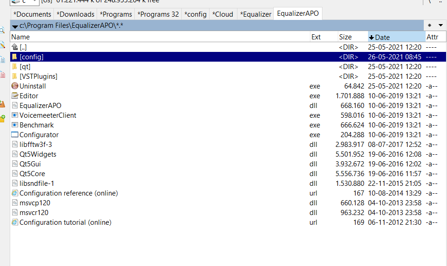The height and width of the screenshot is (266, 447).
Task: Click the asterisk directory hotlist button
Action: tap(430, 25)
